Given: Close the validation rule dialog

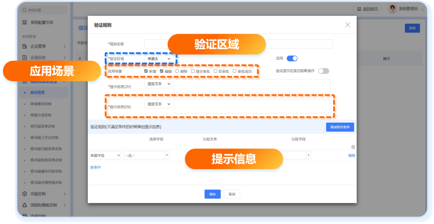Looking at the screenshot, I should 347,25.
